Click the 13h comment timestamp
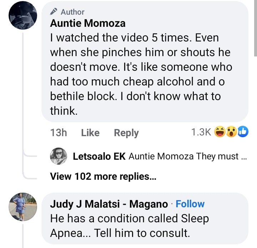Screen dimensions: 257x248 coord(59,133)
